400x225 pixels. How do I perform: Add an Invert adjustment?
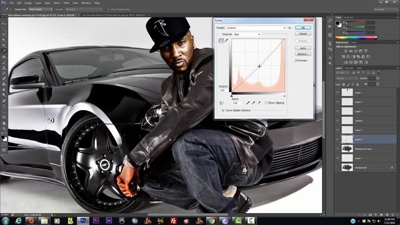point(346,62)
